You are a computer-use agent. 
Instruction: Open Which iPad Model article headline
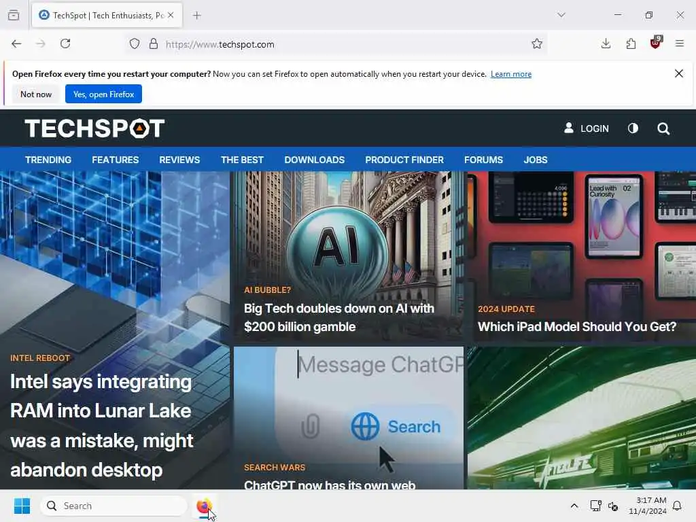click(x=577, y=327)
